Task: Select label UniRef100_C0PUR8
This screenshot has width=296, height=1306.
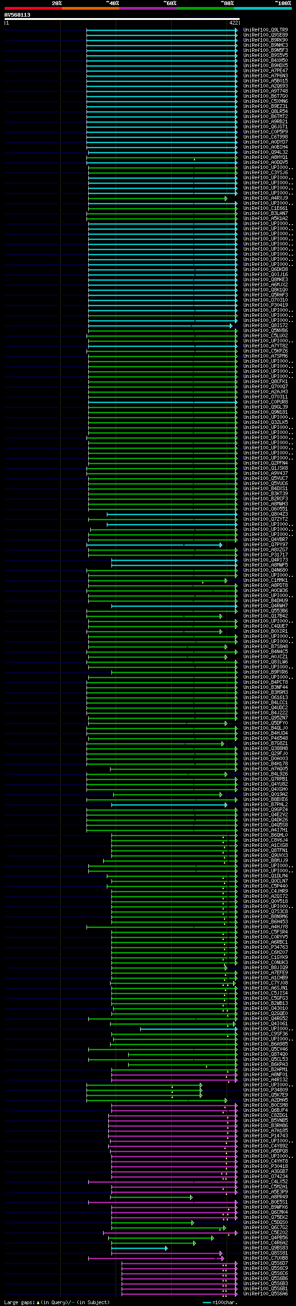Action: [265, 402]
